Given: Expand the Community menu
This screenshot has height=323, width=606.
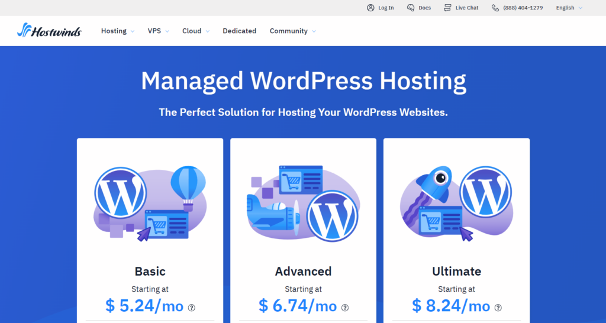Looking at the screenshot, I should [293, 31].
